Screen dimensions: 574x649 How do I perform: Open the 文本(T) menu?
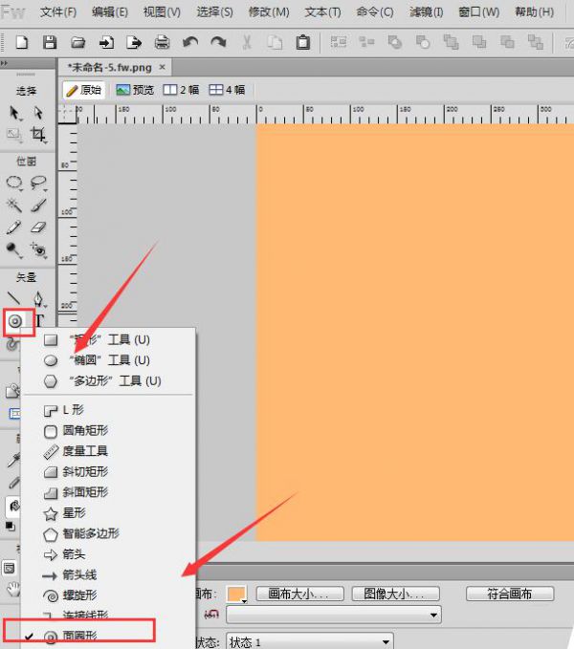(322, 12)
